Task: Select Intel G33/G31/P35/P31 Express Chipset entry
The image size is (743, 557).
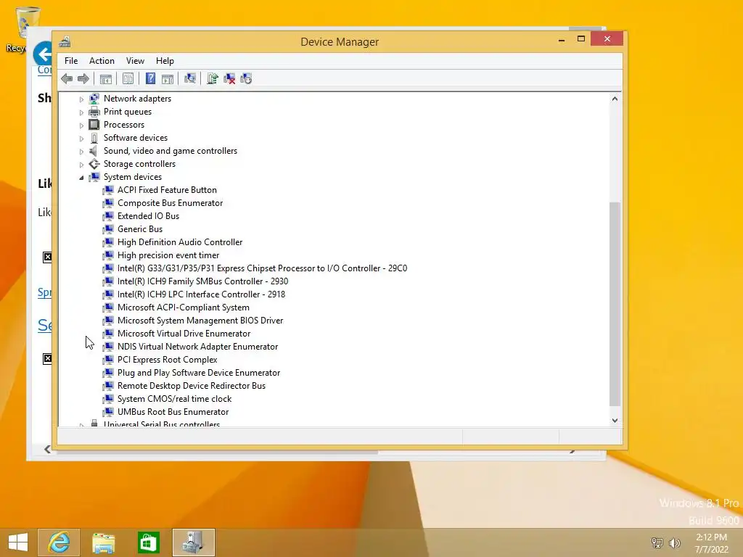Action: pyautogui.click(x=262, y=268)
